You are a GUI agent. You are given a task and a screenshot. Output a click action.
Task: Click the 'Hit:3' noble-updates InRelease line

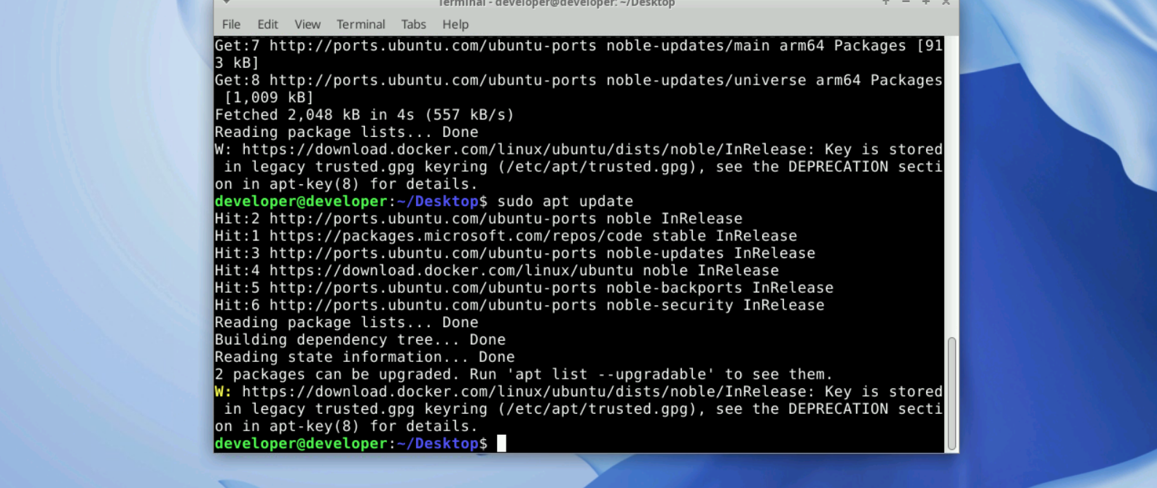click(515, 253)
